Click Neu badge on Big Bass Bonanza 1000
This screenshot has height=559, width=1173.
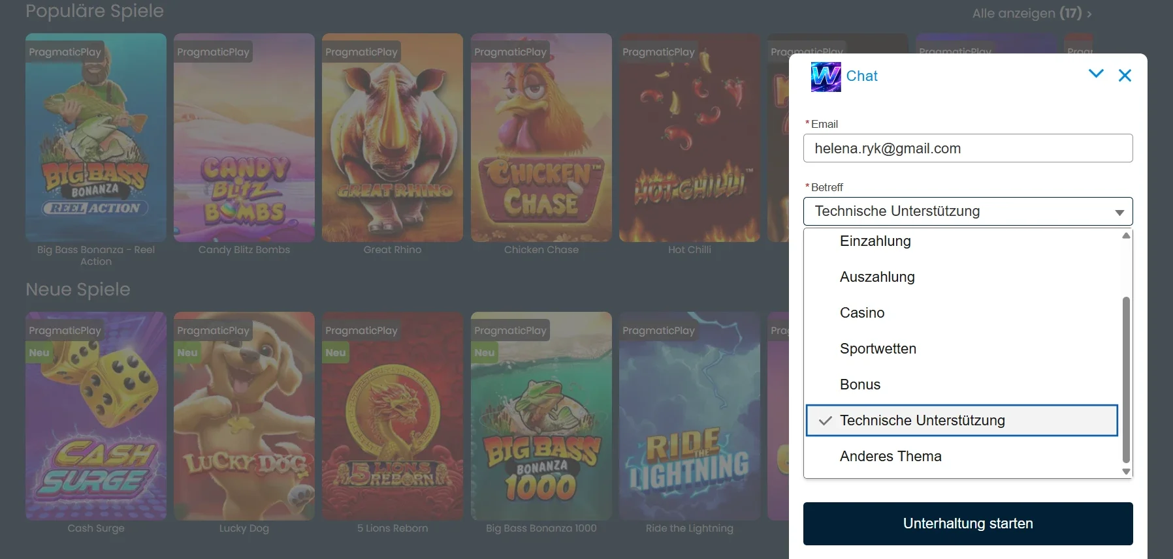click(485, 353)
